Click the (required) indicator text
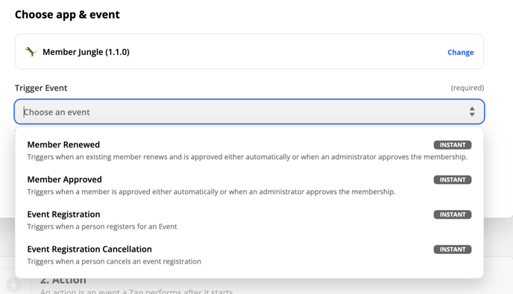 (x=468, y=88)
